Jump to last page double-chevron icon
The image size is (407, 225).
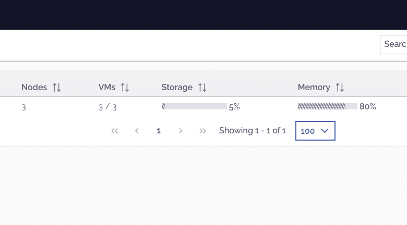pos(203,131)
